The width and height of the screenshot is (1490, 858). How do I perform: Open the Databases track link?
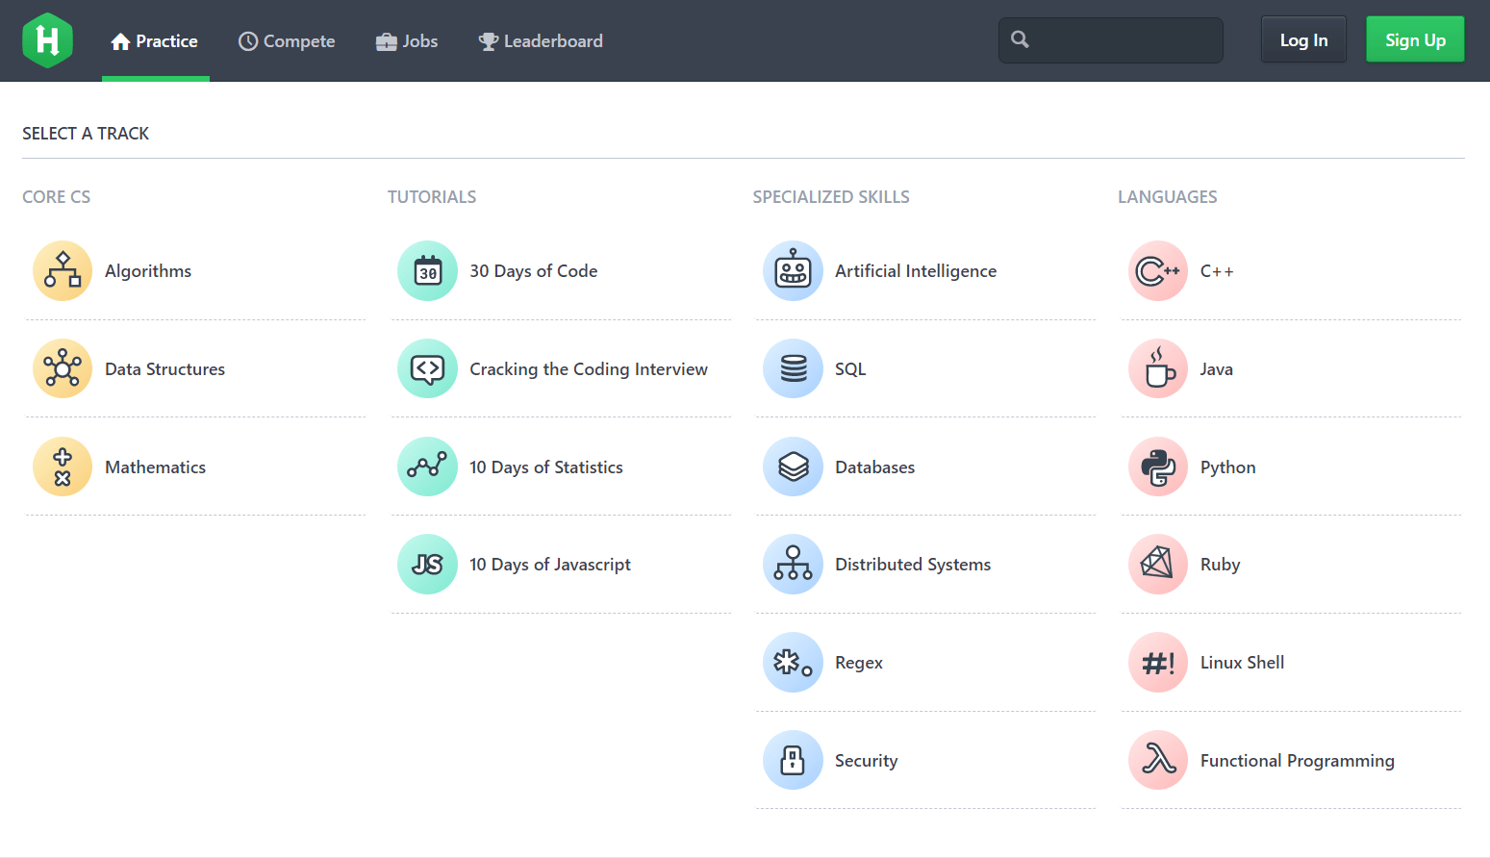tap(875, 467)
